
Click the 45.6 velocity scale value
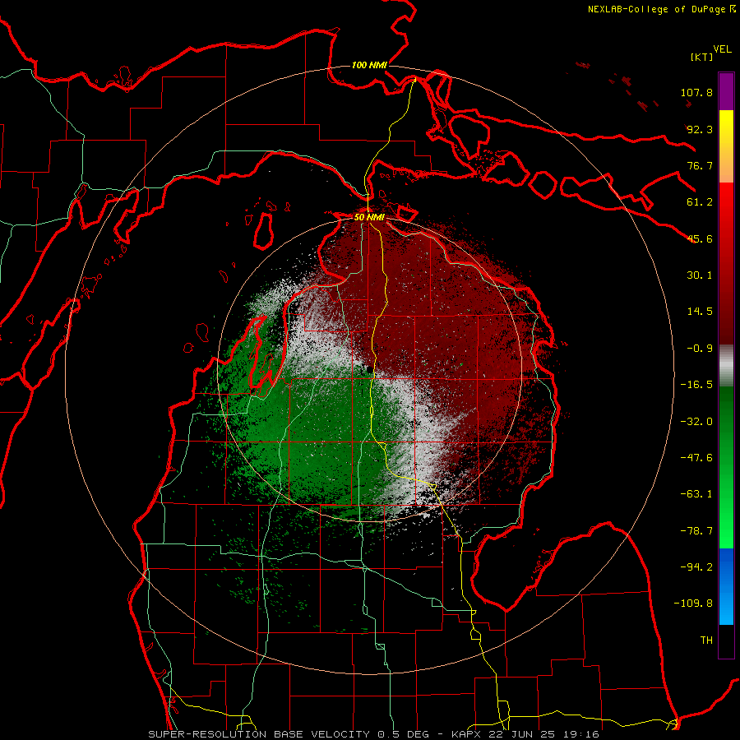click(x=700, y=238)
